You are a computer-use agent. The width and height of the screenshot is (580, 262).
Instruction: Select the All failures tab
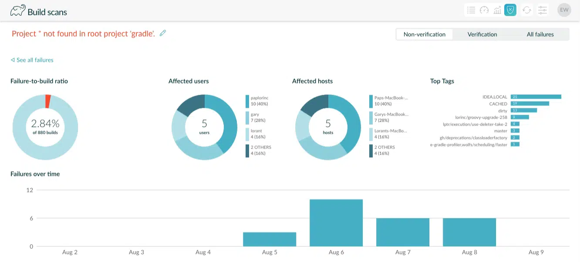[x=540, y=34]
